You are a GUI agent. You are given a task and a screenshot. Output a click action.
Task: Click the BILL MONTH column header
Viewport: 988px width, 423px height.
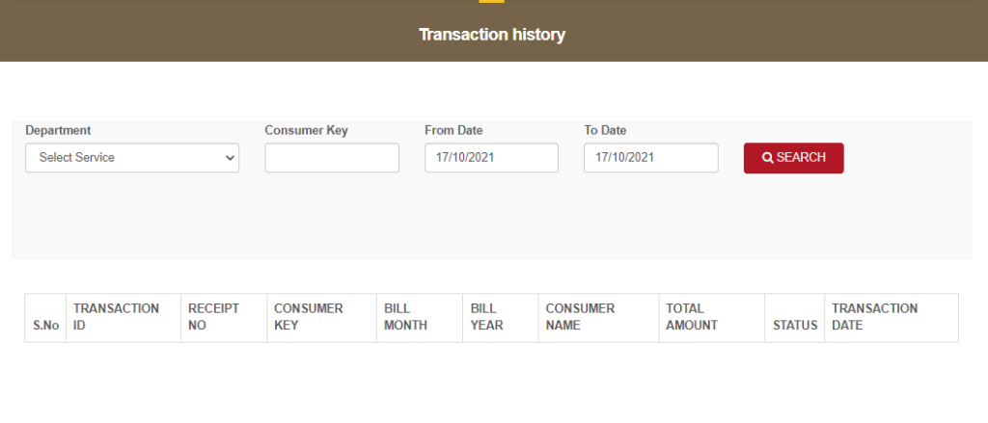pyautogui.click(x=420, y=318)
